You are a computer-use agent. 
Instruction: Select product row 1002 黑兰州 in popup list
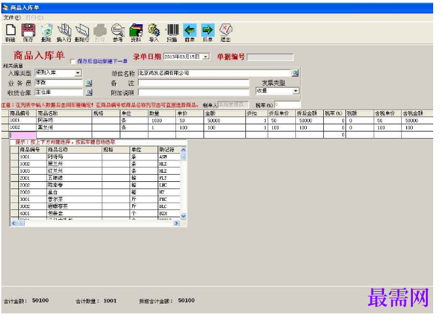(x=96, y=164)
